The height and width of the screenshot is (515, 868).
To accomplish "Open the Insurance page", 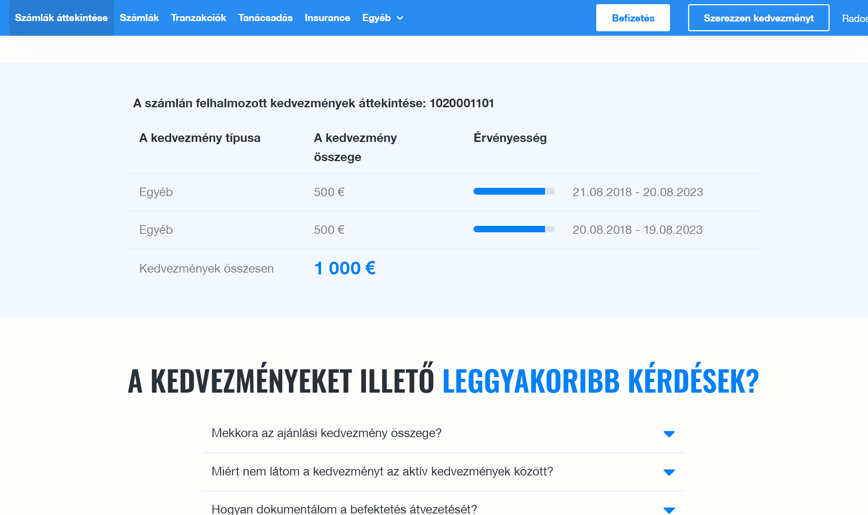I will [327, 18].
